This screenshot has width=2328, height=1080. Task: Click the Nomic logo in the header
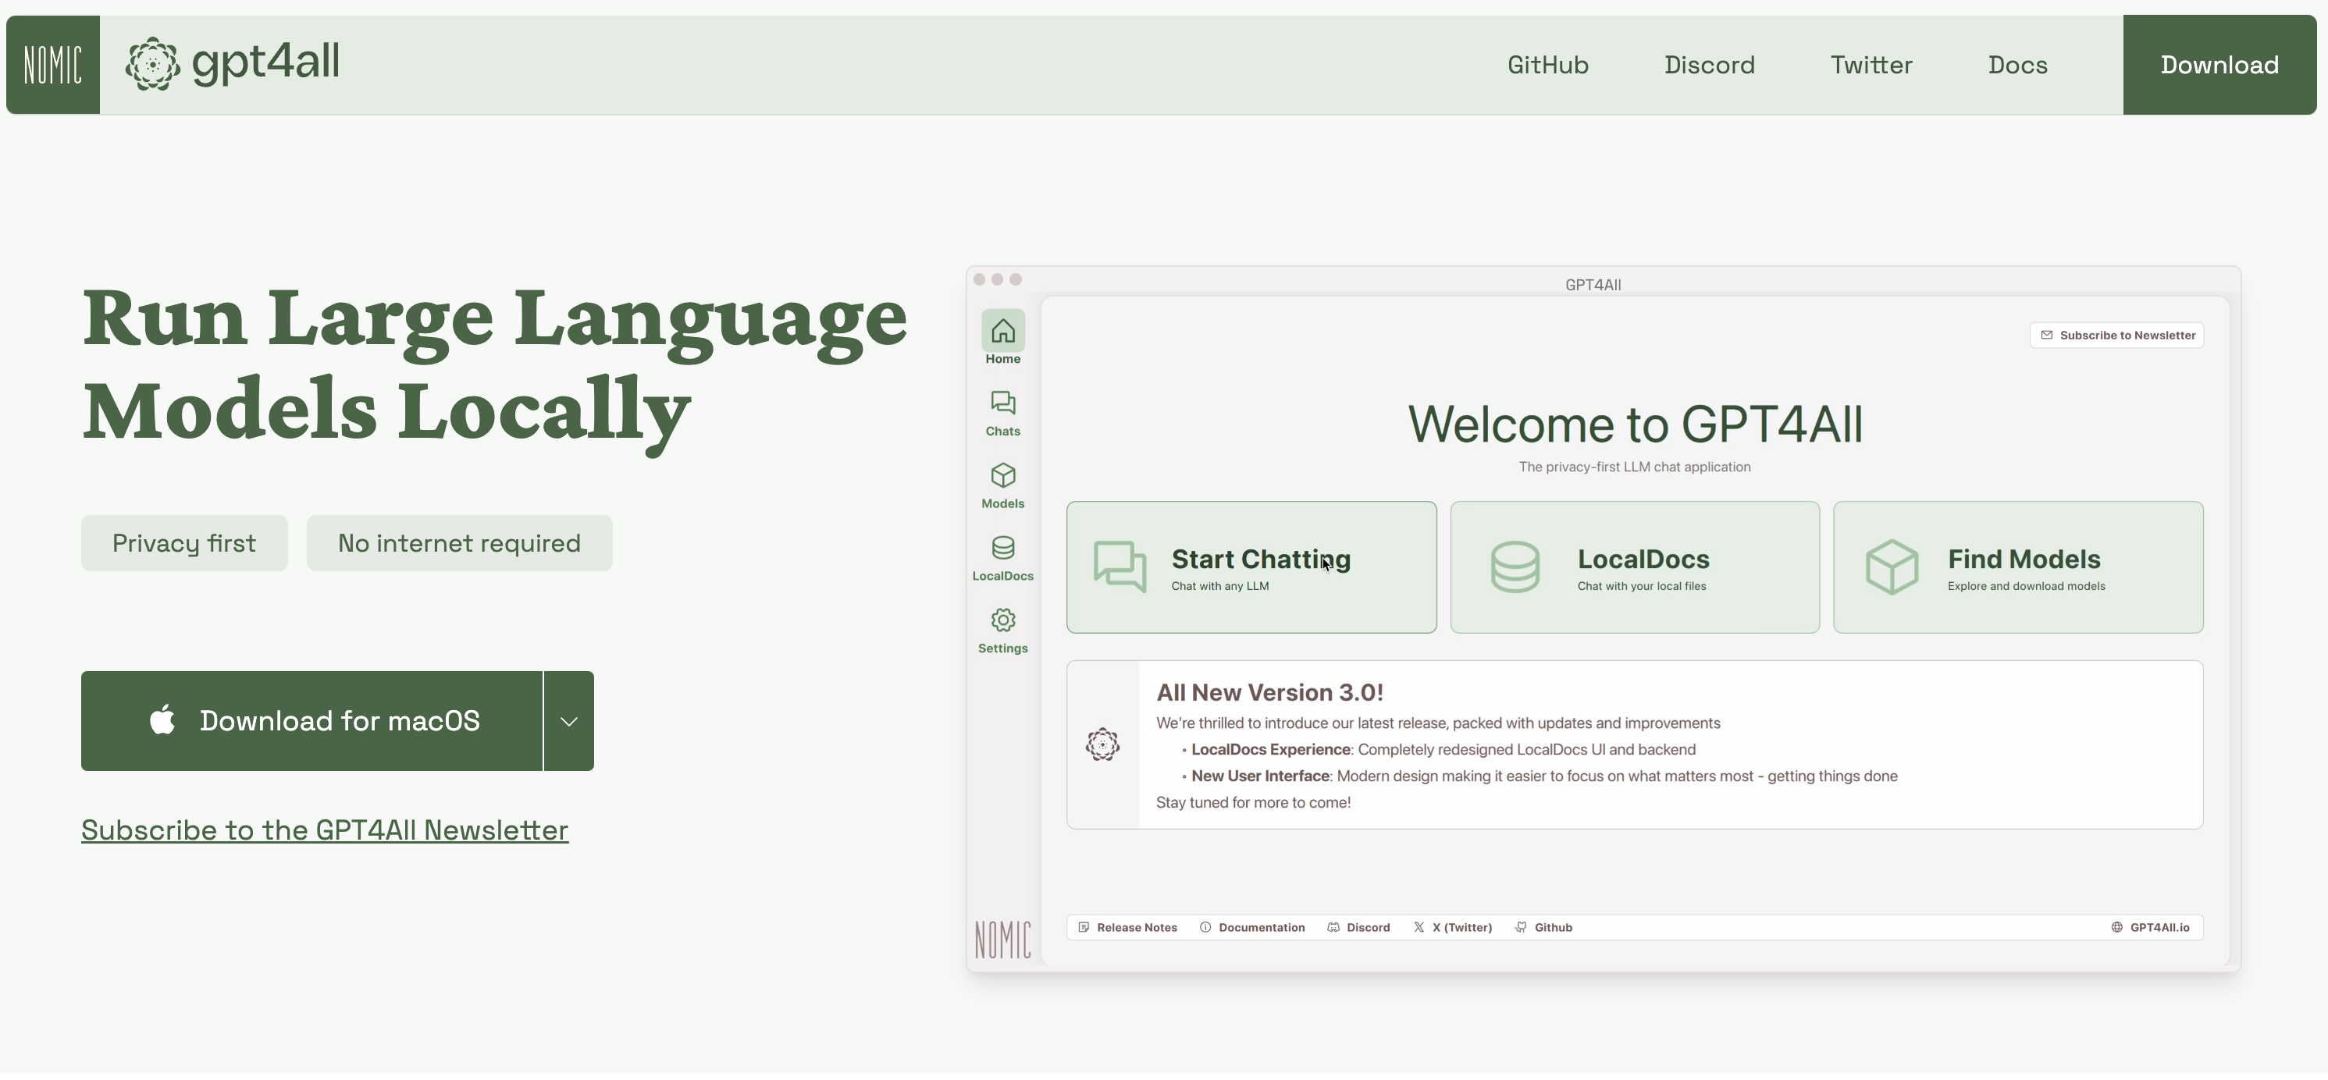[53, 65]
